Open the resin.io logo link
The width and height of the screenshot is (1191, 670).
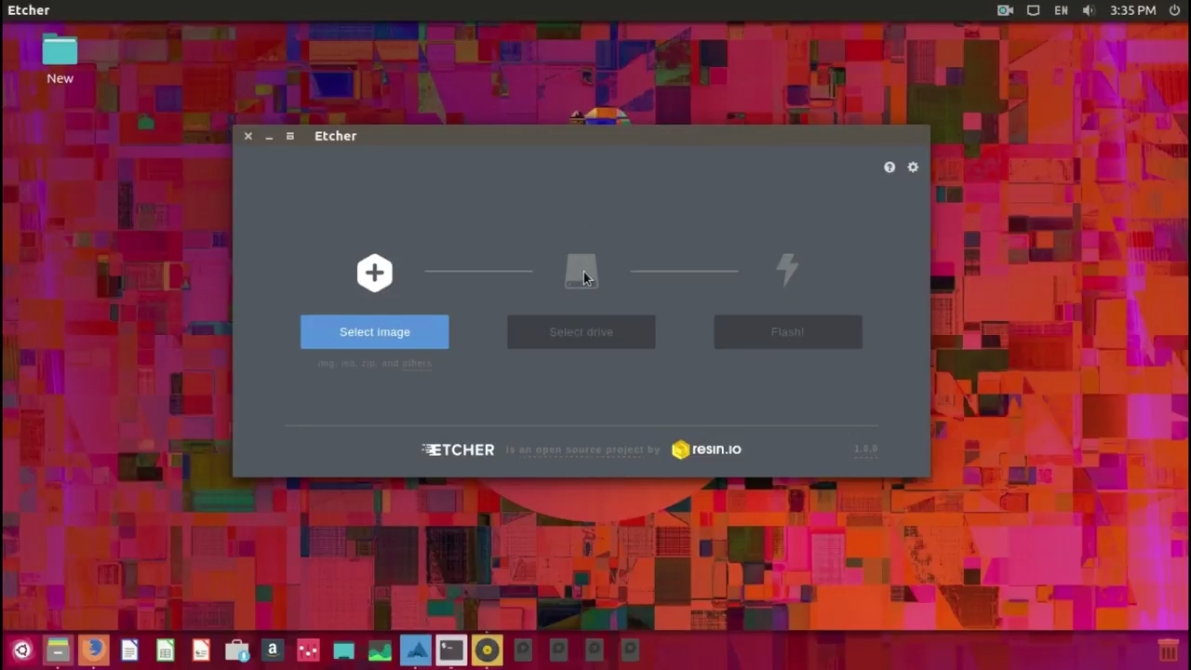(706, 449)
